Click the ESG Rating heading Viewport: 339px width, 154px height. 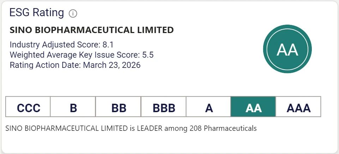(36, 13)
